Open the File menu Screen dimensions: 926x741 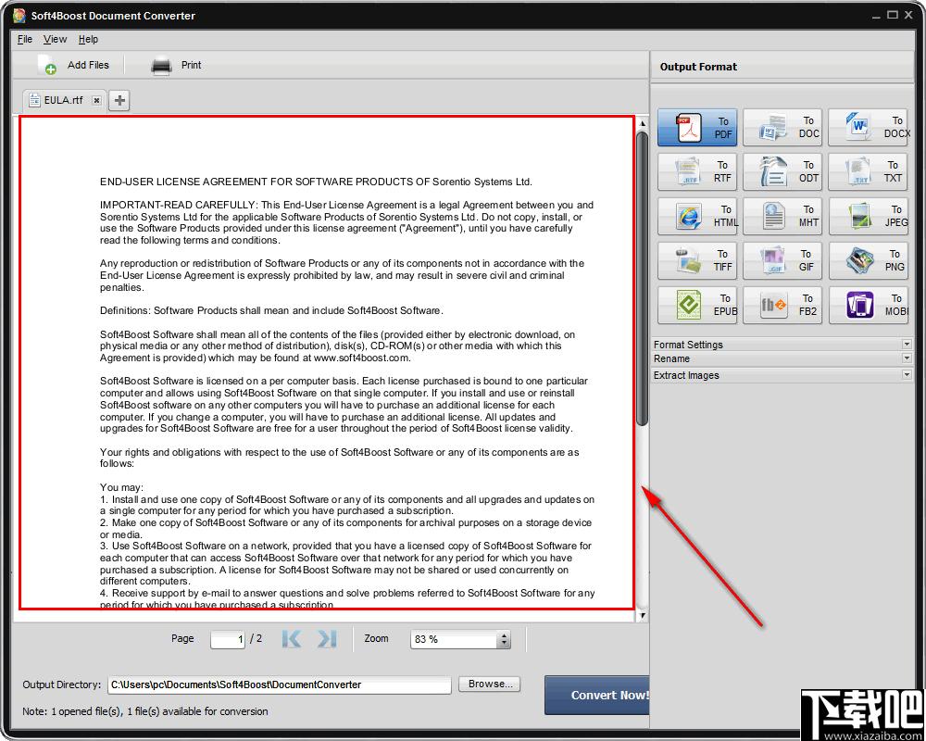coord(25,39)
